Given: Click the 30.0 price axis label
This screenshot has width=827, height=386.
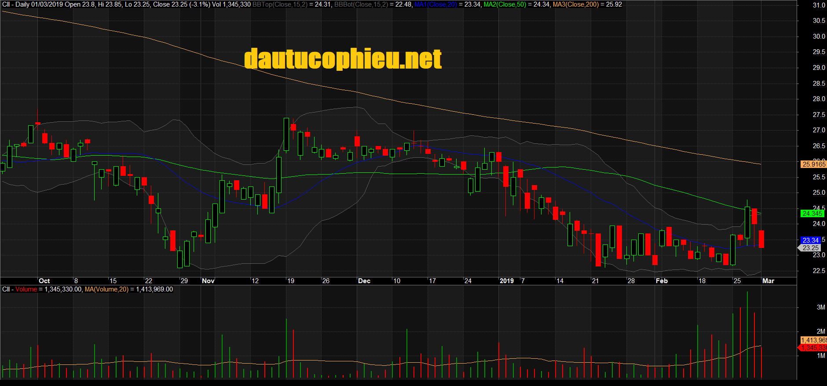Looking at the screenshot, I should pyautogui.click(x=819, y=36).
